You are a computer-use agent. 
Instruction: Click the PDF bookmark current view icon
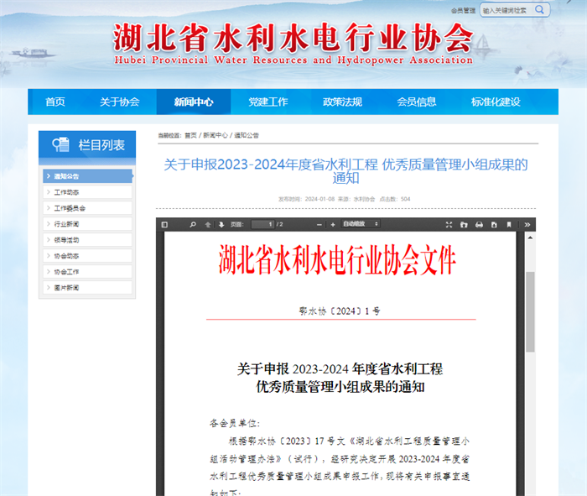tap(509, 225)
